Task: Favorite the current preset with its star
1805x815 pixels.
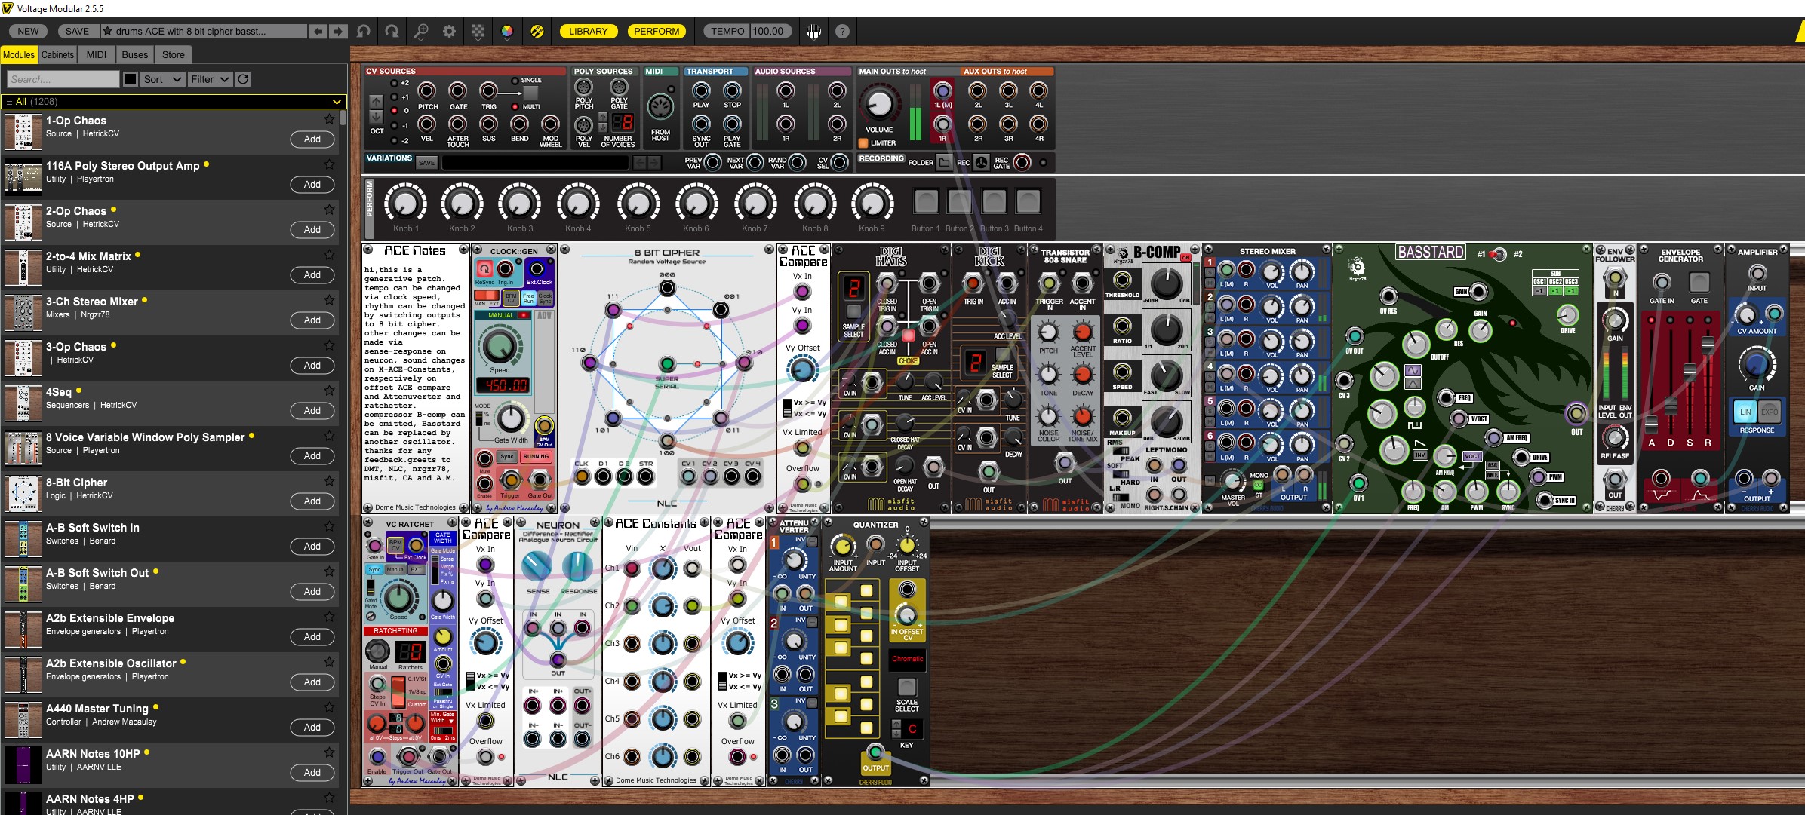Action: (x=108, y=32)
